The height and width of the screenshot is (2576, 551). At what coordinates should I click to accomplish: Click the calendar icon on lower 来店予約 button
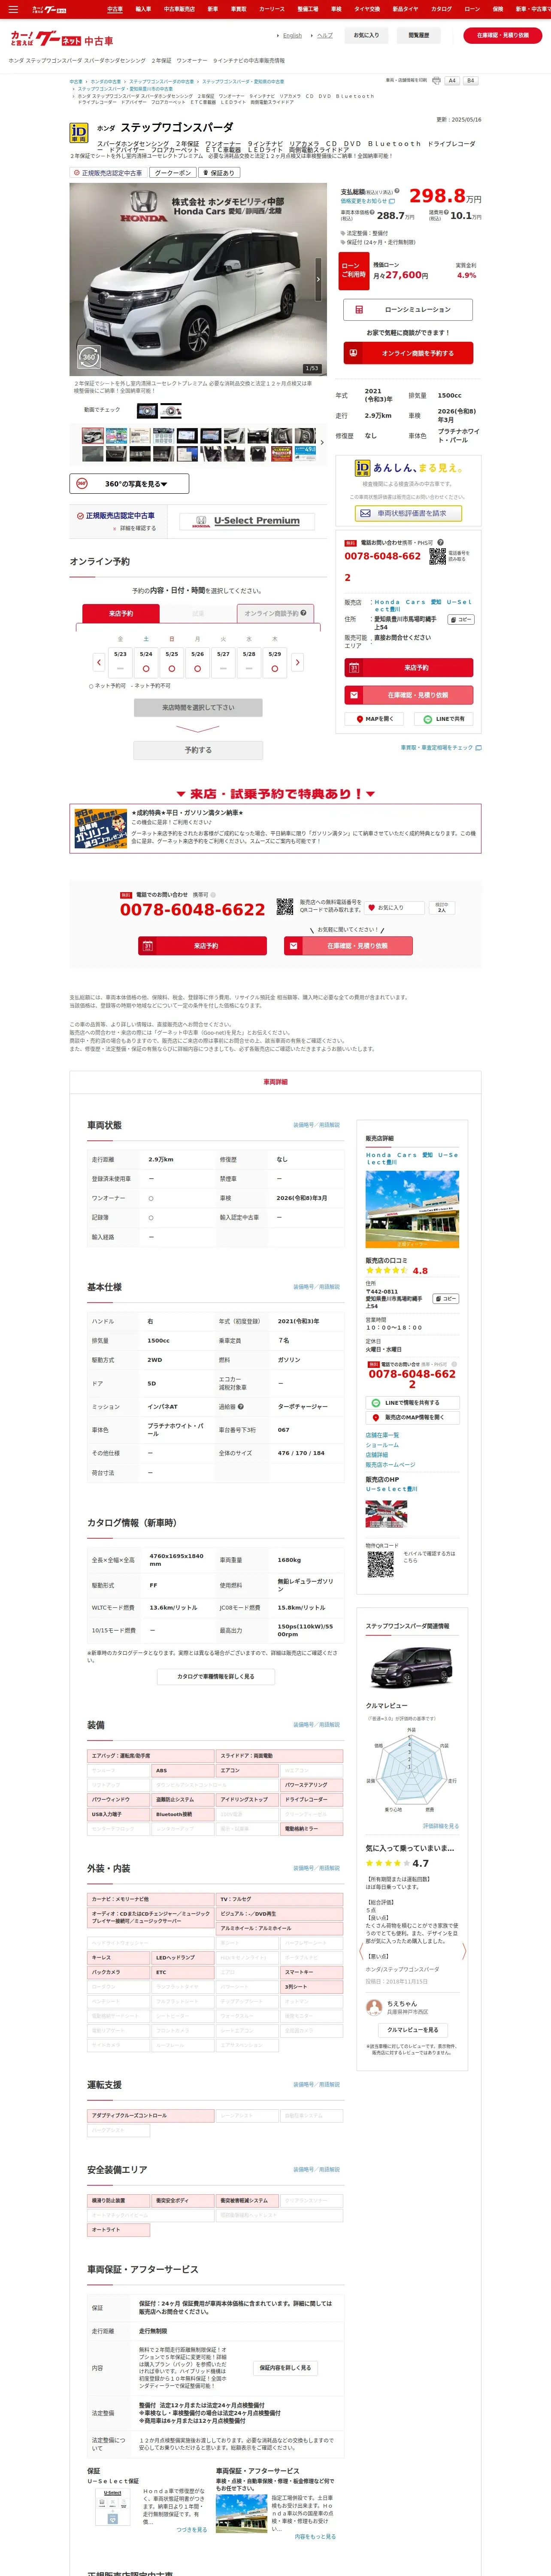(148, 946)
